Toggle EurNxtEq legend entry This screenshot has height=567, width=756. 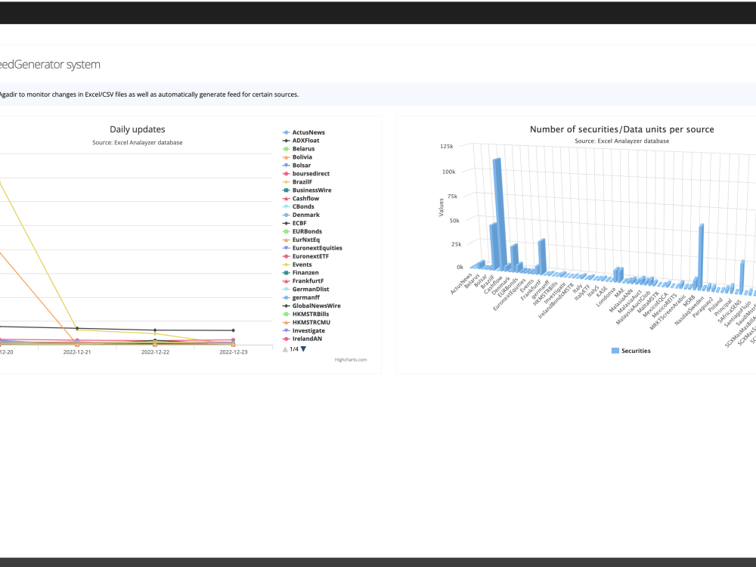(x=302, y=239)
